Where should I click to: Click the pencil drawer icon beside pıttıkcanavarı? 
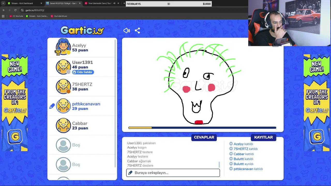[52, 106]
